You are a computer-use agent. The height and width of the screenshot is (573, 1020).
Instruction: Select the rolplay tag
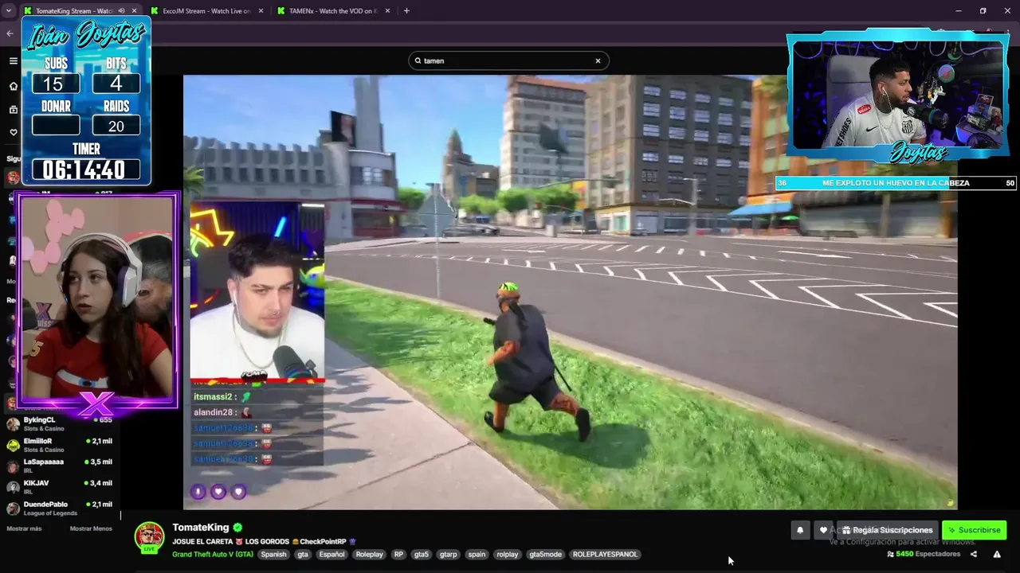[508, 554]
